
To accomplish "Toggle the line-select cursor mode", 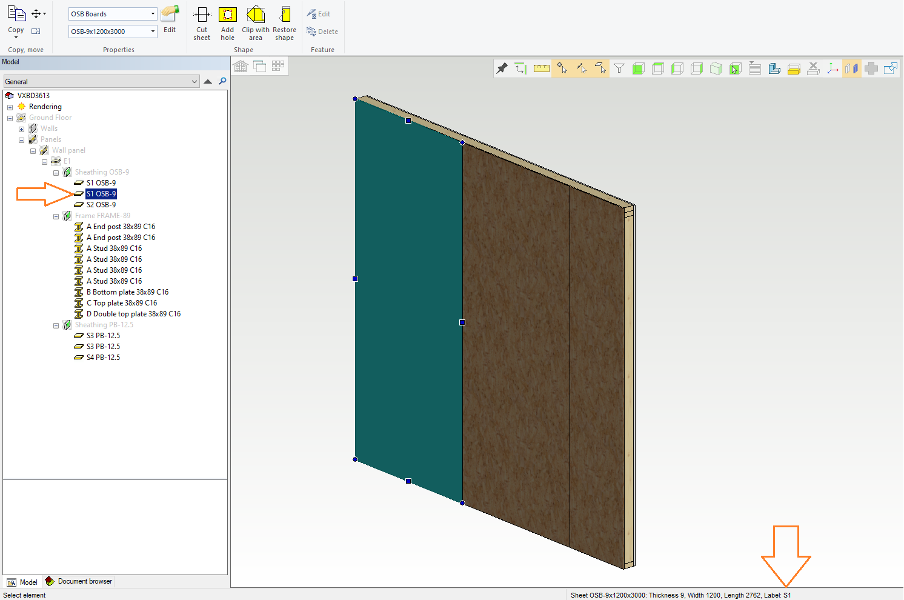I will click(582, 68).
